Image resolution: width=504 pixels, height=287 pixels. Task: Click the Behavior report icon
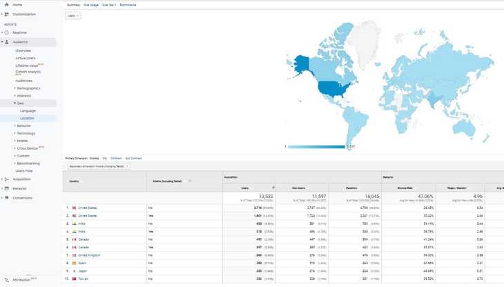[x=7, y=188]
